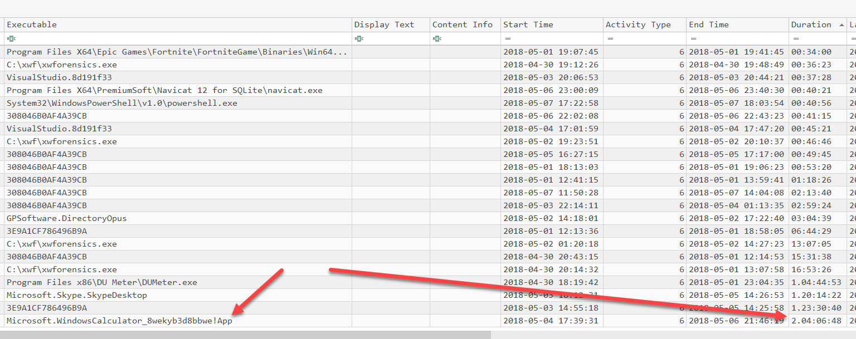Click start time 2018-05-02 19:23:51
Image resolution: width=856 pixels, height=339 pixels.
pyautogui.click(x=551, y=141)
